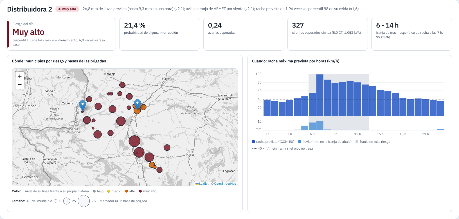Screen dimensions: 459x219
Task: Click the orange circle below the brigade marker west of Plasencia
Action: coord(137,110)
